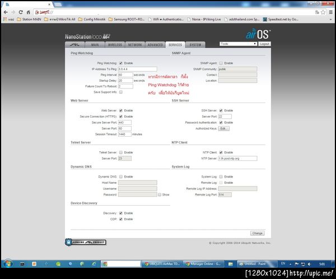Go to browser Home page
The image size is (336, 279).
click(x=29, y=12)
